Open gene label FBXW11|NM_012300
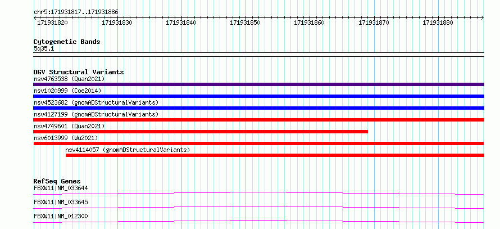Viewport: 500px width, 229px height. [x=61, y=216]
